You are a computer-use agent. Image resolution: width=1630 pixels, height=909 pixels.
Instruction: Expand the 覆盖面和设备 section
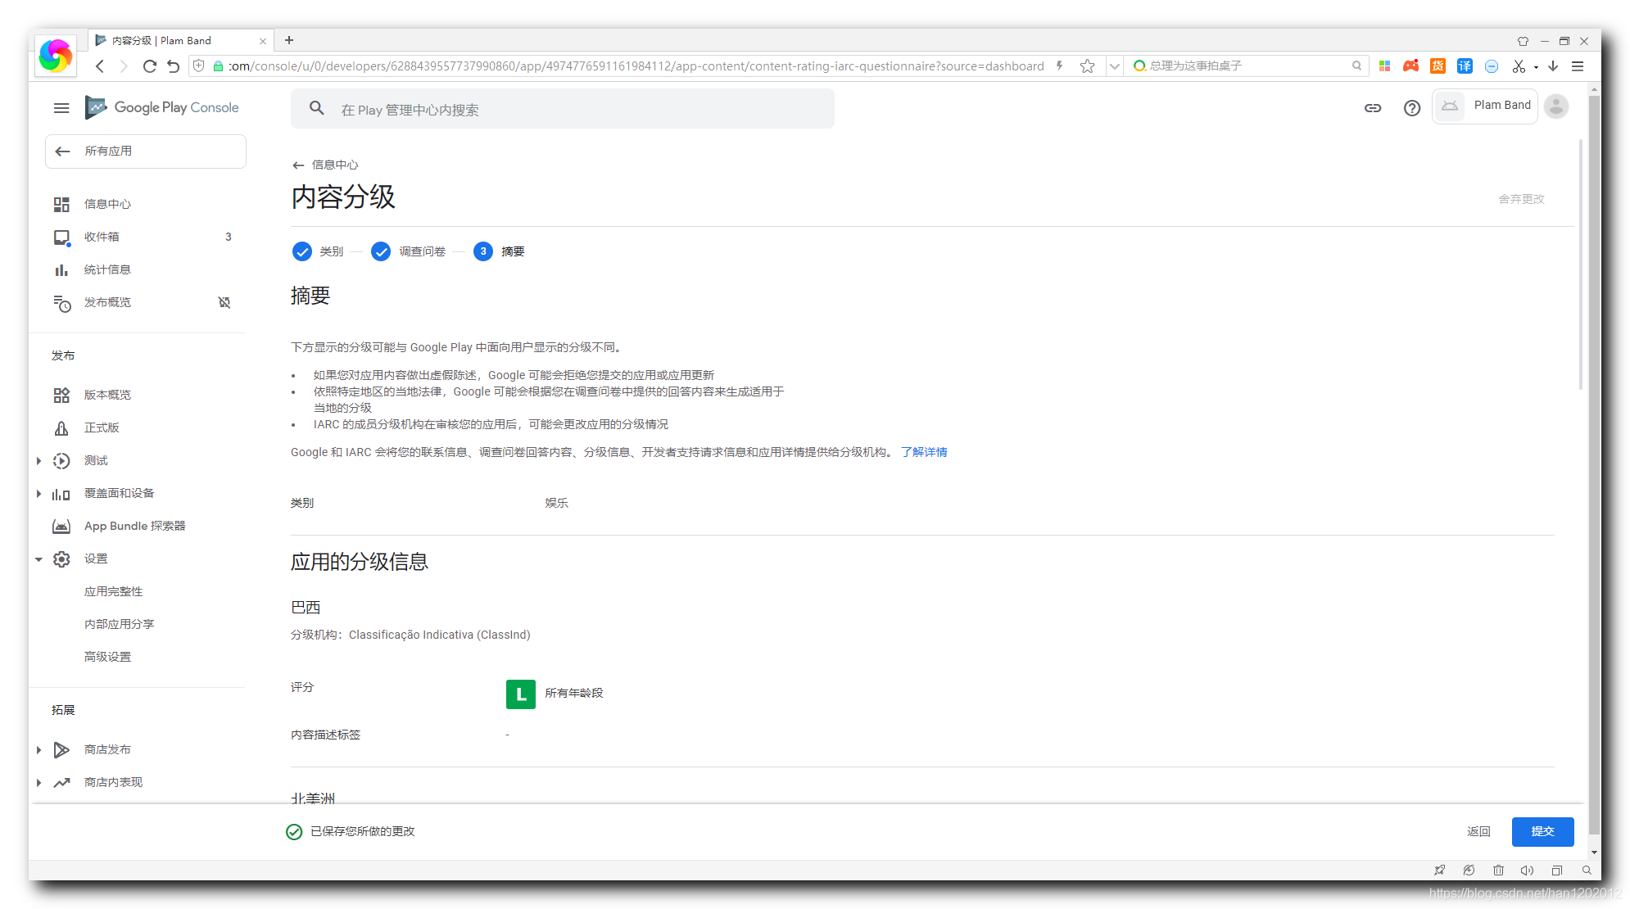[x=38, y=494]
